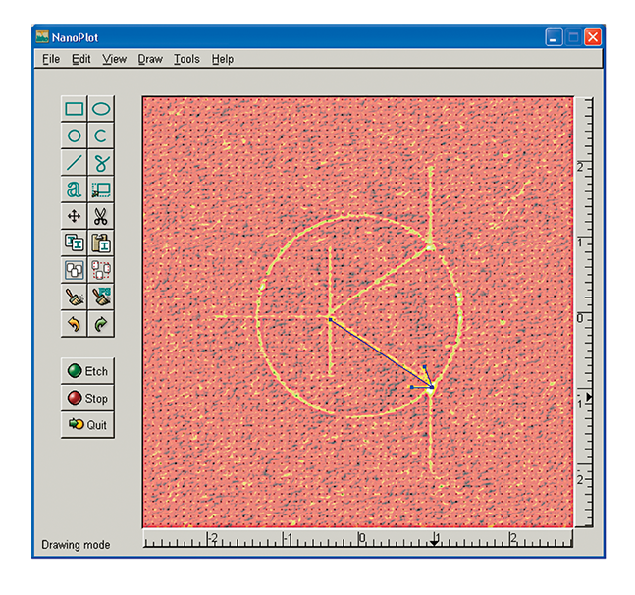Activate the freehand curve tool

click(101, 162)
